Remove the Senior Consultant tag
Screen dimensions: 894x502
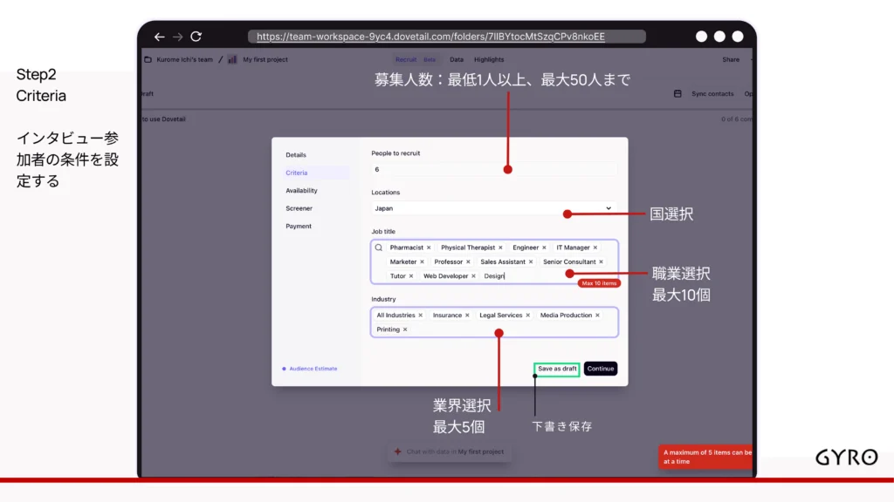(601, 261)
